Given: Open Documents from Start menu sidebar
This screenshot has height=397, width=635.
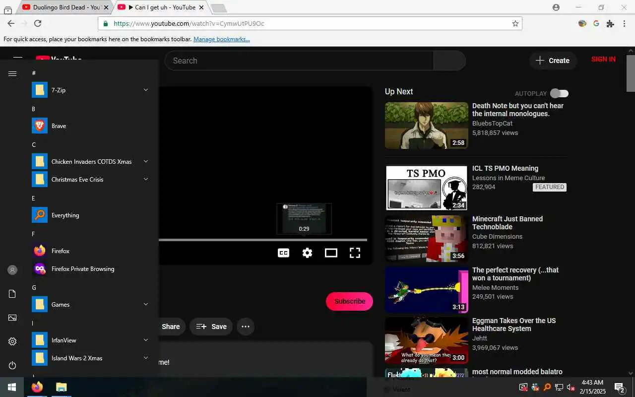Looking at the screenshot, I should coord(12,294).
